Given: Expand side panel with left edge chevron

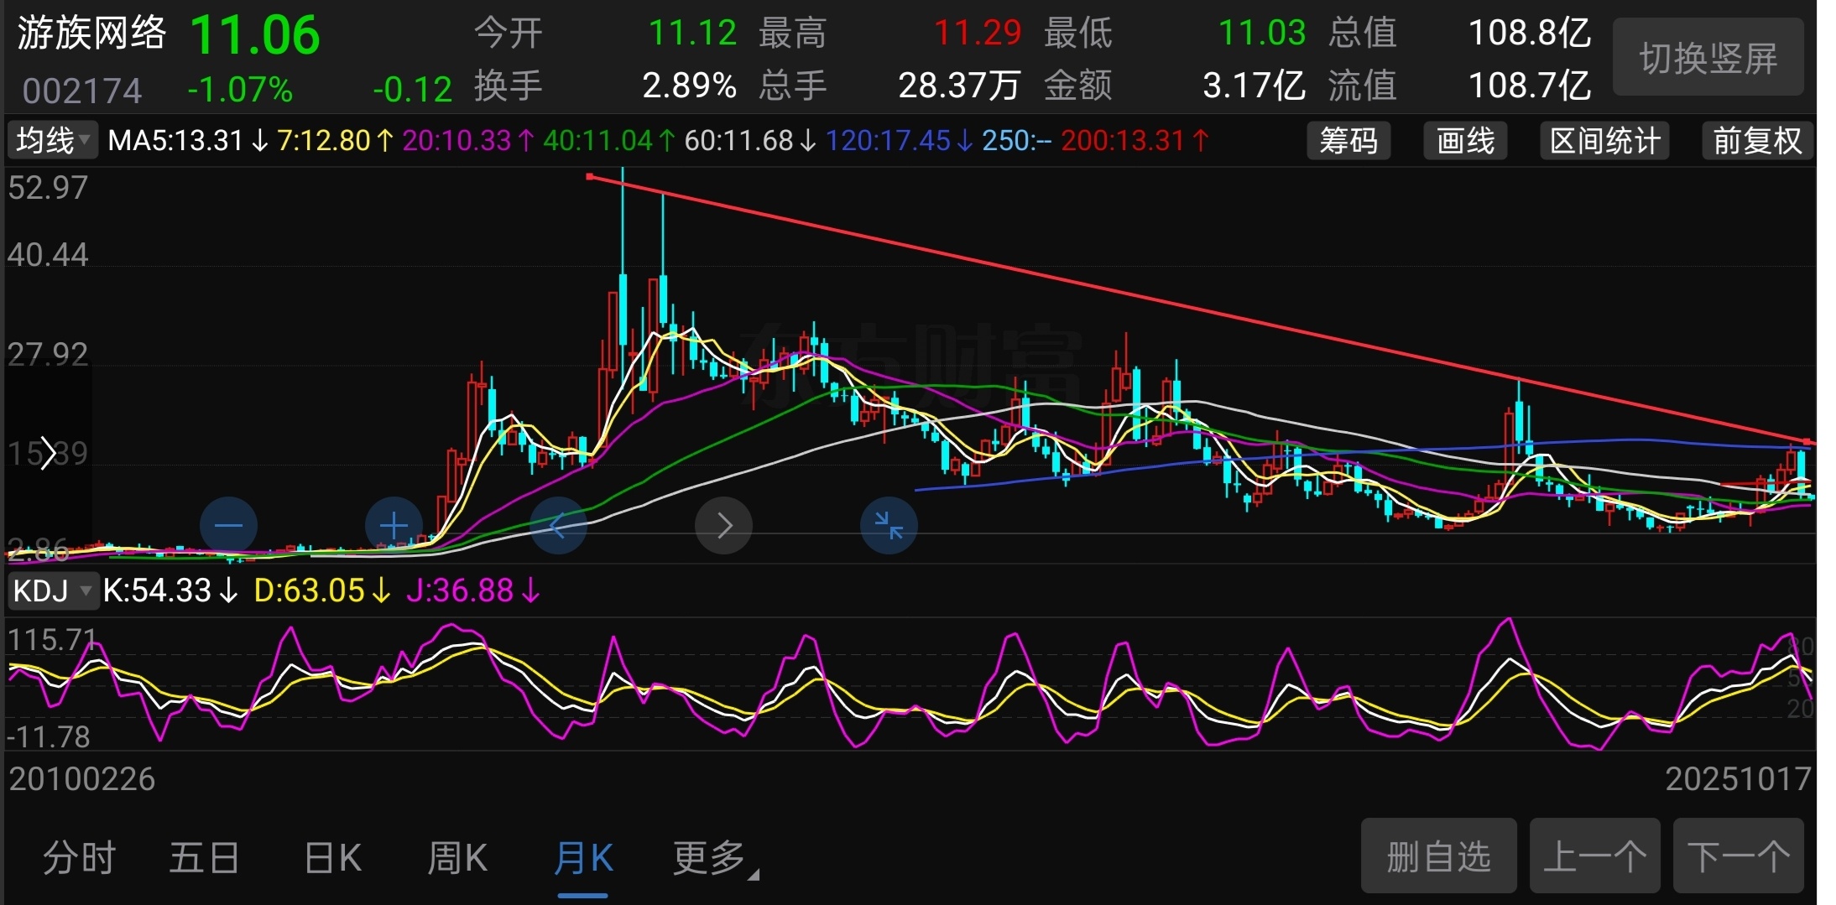Looking at the screenshot, I should [x=48, y=453].
